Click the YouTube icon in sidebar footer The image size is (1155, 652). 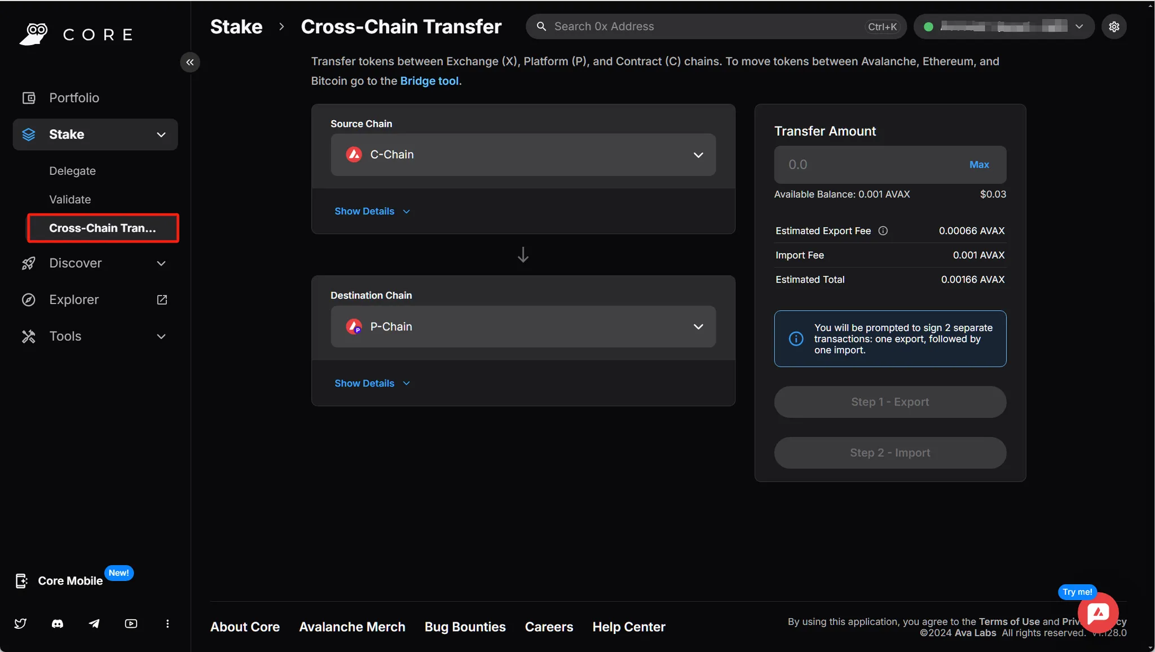[131, 624]
